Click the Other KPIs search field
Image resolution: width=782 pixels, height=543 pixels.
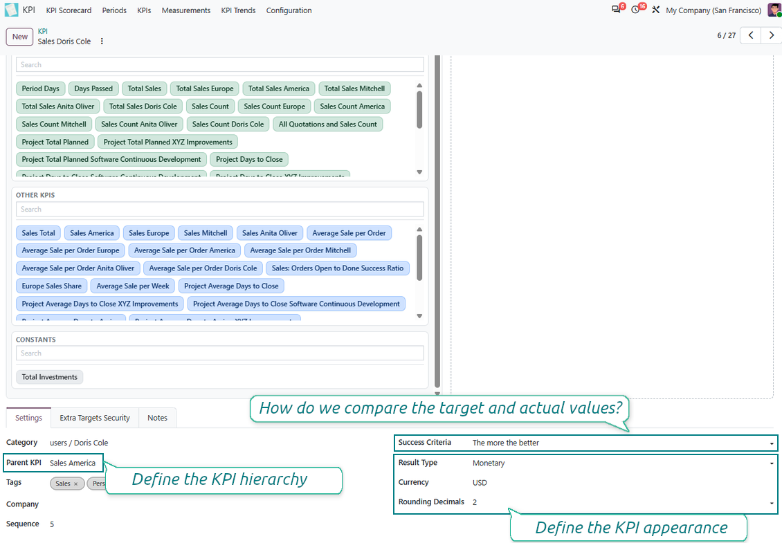tap(220, 210)
